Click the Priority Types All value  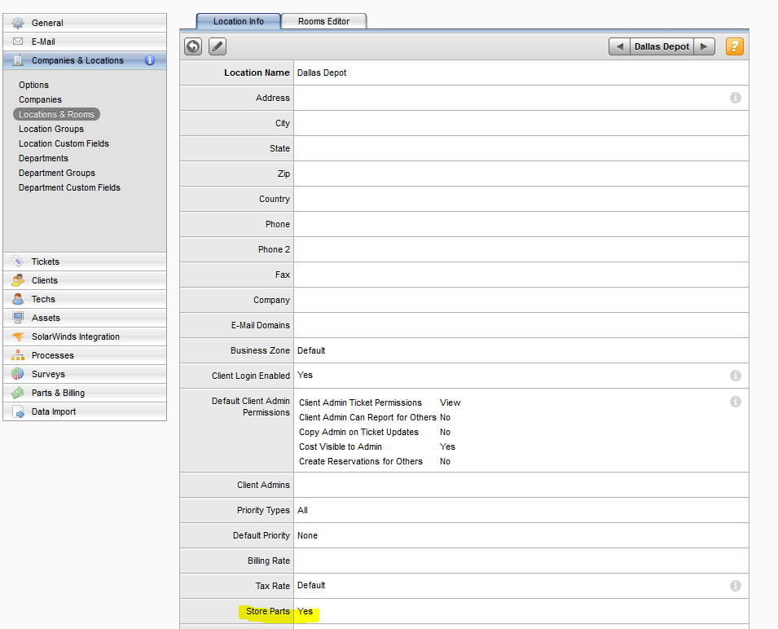[x=302, y=510]
